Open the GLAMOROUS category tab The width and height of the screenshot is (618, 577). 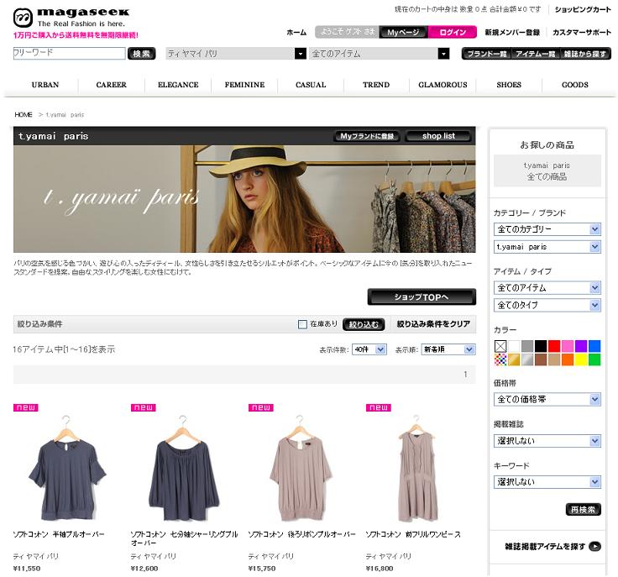(x=443, y=85)
